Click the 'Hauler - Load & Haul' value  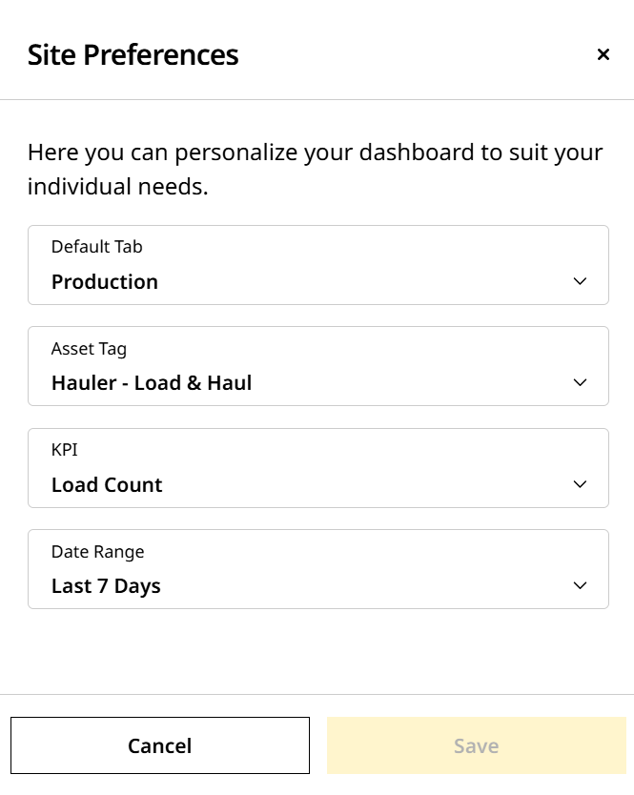pos(152,383)
